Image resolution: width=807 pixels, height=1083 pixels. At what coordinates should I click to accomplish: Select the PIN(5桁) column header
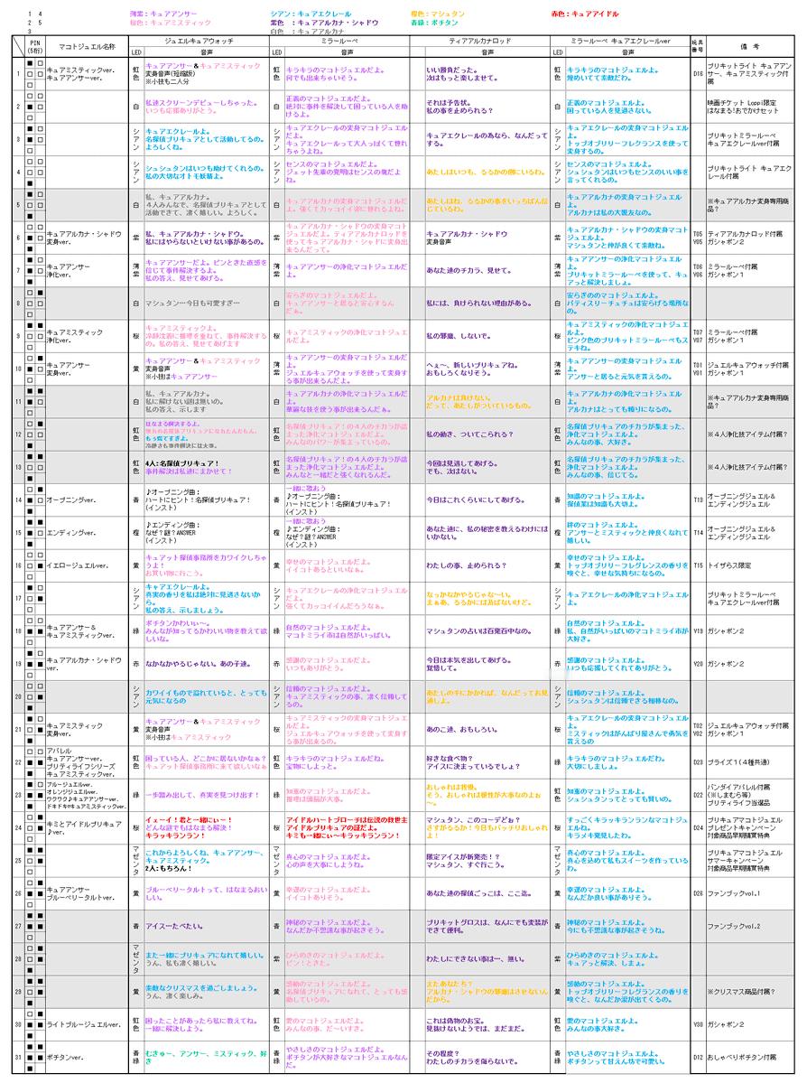coord(35,46)
